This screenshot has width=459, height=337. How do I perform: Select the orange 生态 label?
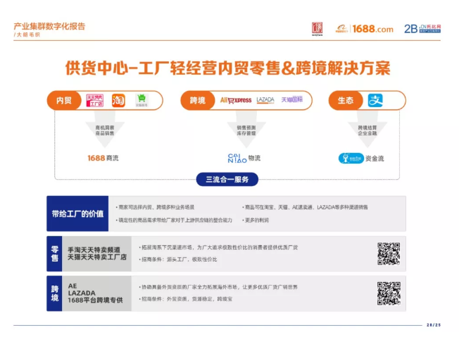point(345,101)
